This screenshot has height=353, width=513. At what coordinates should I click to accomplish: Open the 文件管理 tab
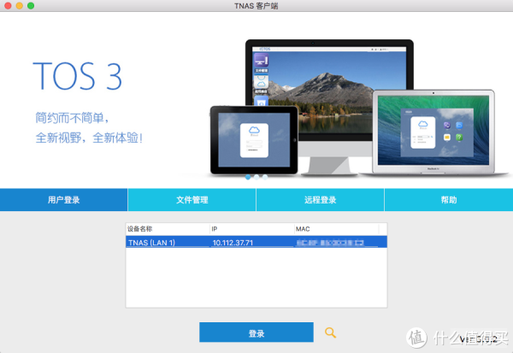[192, 200]
